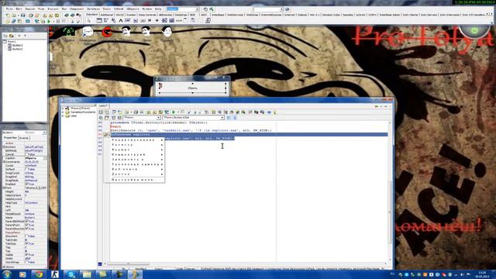Image resolution: width=496 pixels, height=279 pixels.
Task: Pick the Label (A) component
Action: (121, 21)
